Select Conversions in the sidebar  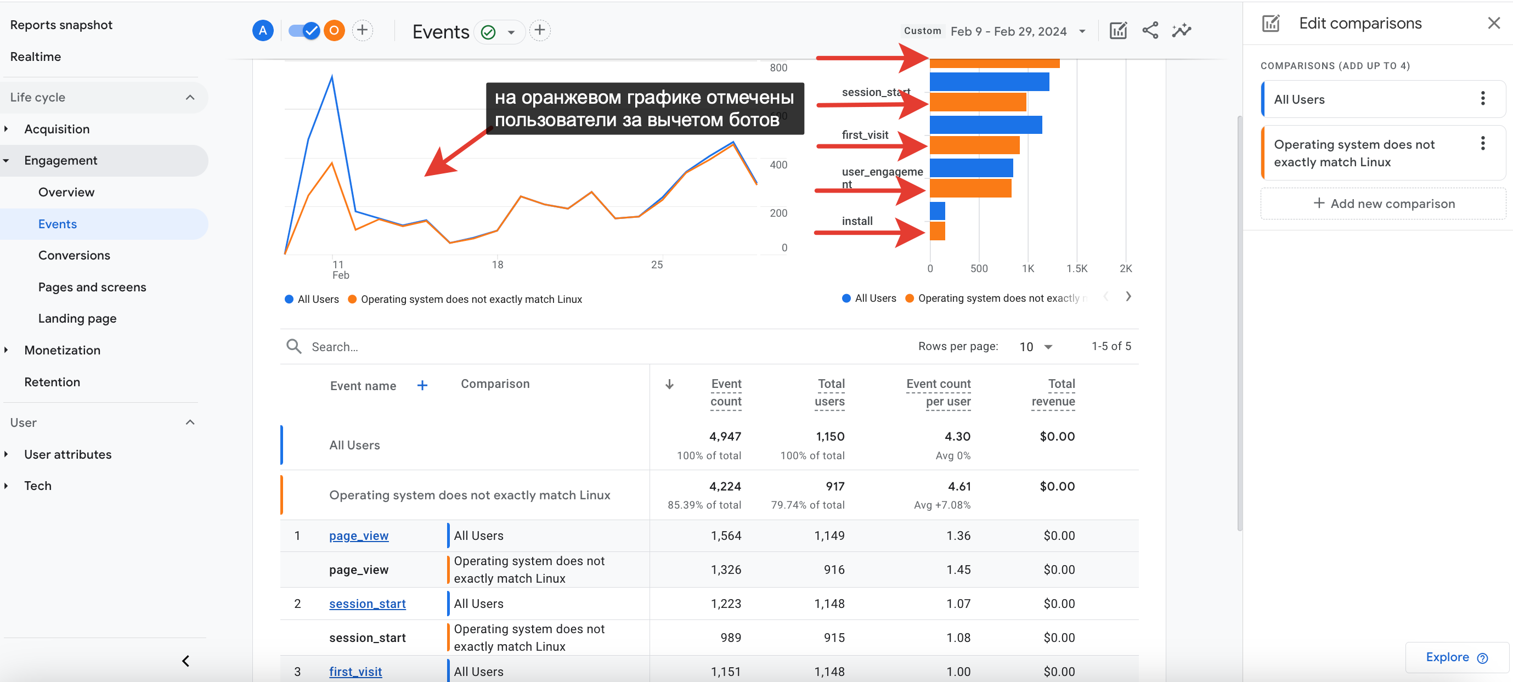(74, 255)
